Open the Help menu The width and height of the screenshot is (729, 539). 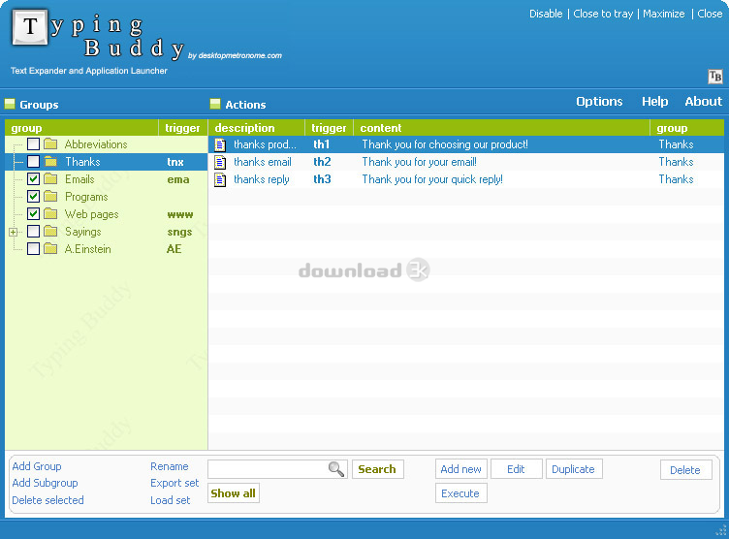coord(654,102)
